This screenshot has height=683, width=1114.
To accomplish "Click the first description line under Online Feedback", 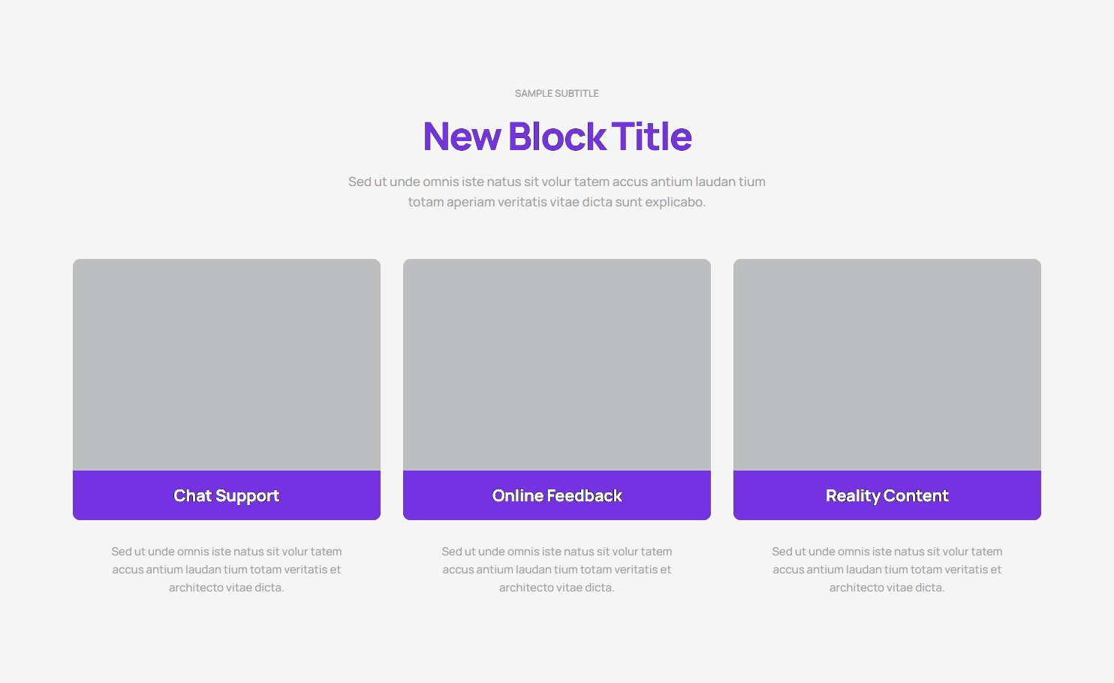I will pyautogui.click(x=557, y=552).
